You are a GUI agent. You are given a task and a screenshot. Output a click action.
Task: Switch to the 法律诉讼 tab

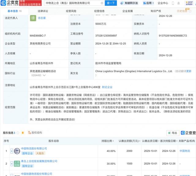pyautogui.click(x=43, y=11)
